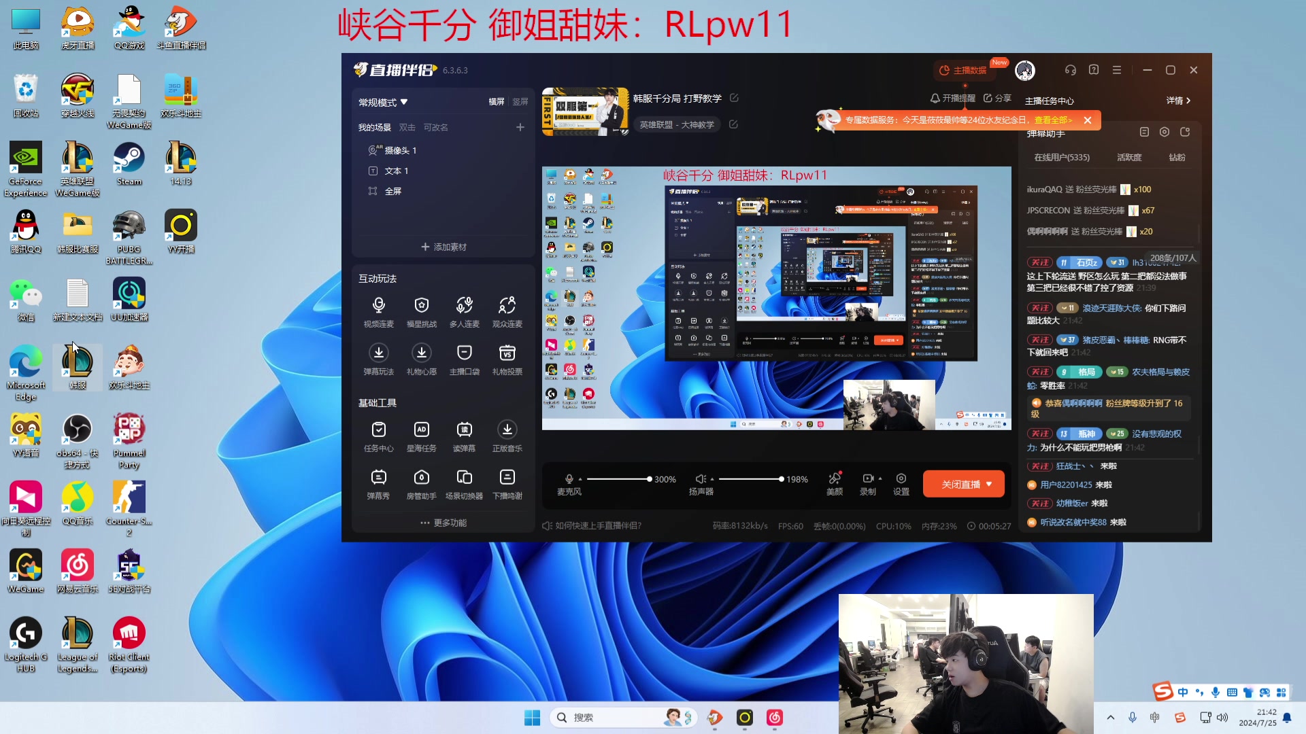The image size is (1306, 734).
Task: Open 福星挑战 challenge icon
Action: (x=421, y=305)
